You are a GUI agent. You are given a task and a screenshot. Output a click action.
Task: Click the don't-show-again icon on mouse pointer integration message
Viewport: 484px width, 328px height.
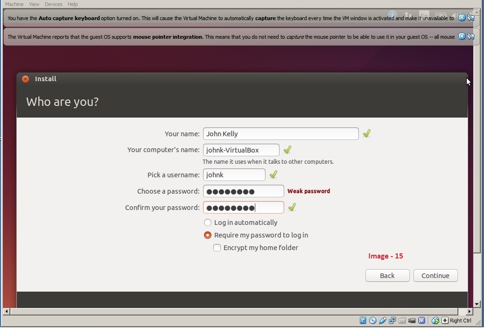(x=471, y=36)
